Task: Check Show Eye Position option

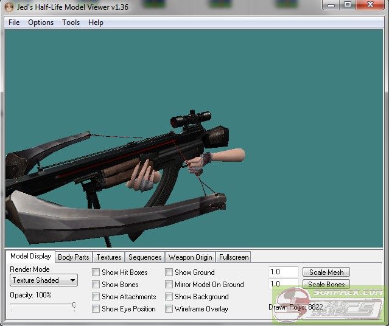Action: click(96, 309)
